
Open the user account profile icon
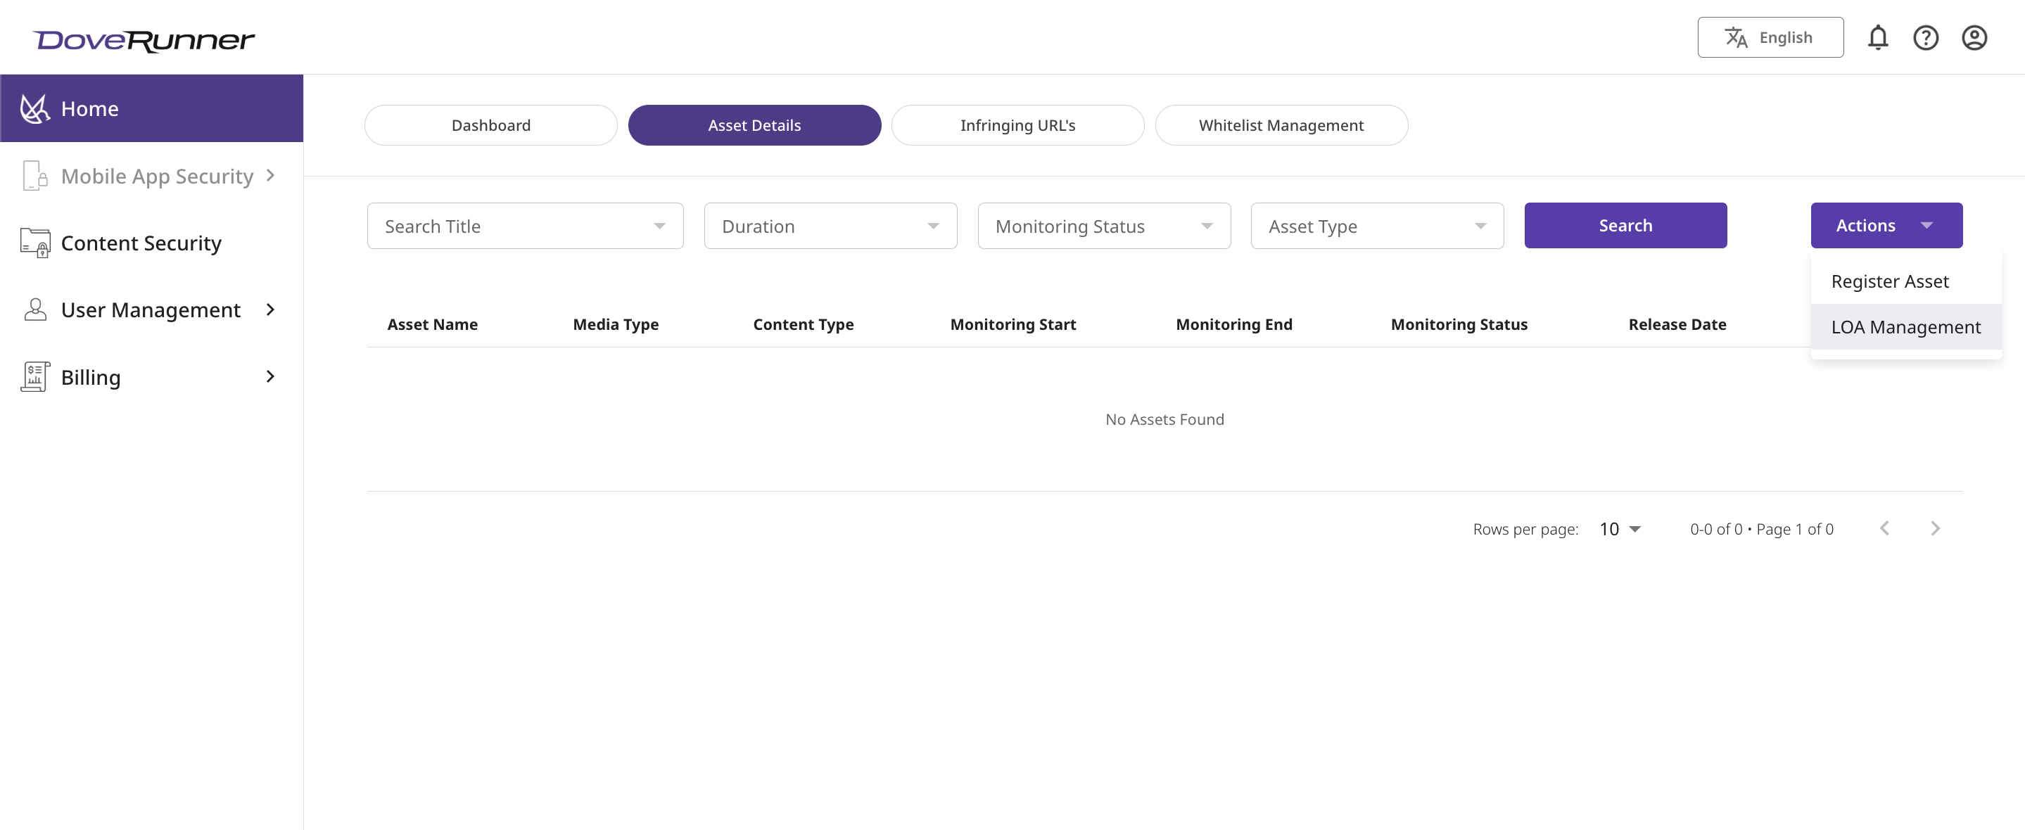coord(1974,38)
